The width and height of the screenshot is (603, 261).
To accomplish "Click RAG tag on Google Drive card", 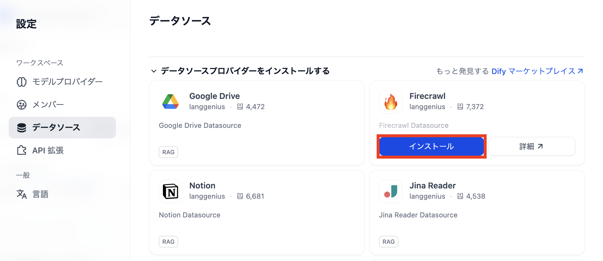I will pos(168,152).
